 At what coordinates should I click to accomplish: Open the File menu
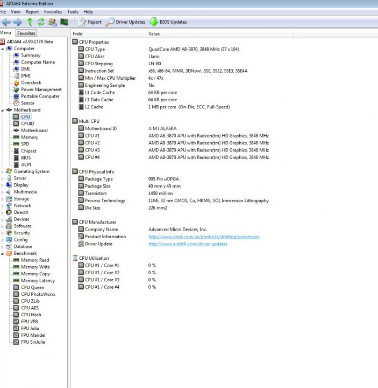pyautogui.click(x=3, y=12)
